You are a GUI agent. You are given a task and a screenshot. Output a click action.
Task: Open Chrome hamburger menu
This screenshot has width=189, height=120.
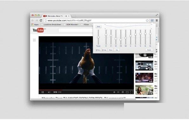tap(157, 21)
